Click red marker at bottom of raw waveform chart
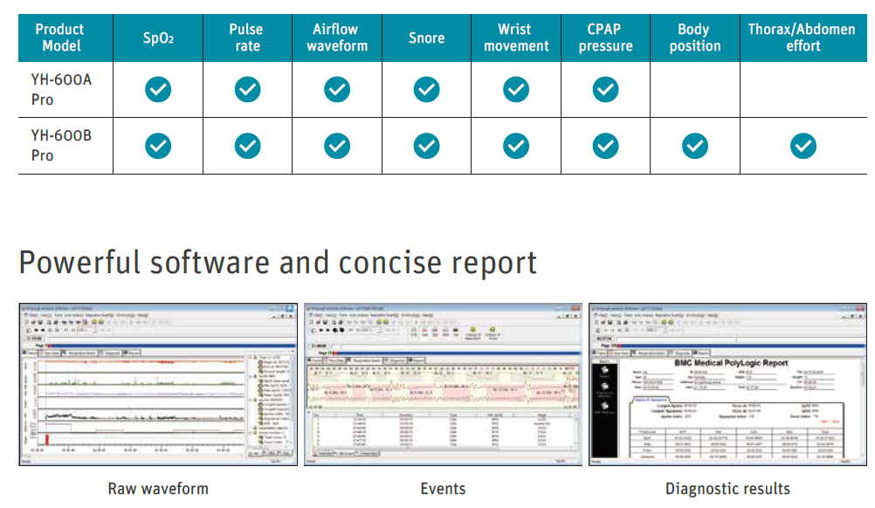This screenshot has width=875, height=508. 45,438
